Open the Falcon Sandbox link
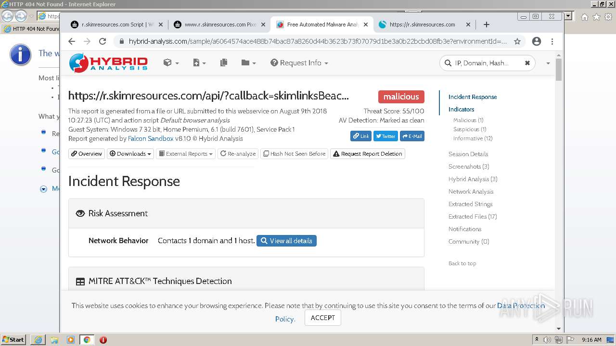This screenshot has width=616, height=346. tap(151, 138)
